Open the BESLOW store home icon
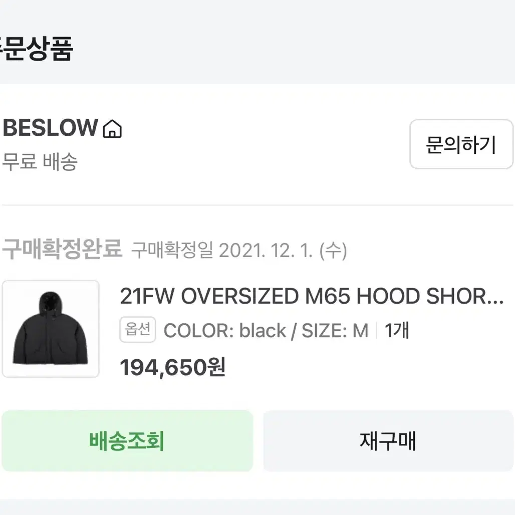Viewport: 515px width, 515px height. click(x=112, y=129)
